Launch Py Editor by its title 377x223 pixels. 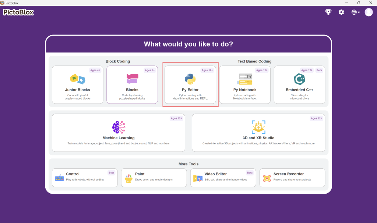click(190, 90)
